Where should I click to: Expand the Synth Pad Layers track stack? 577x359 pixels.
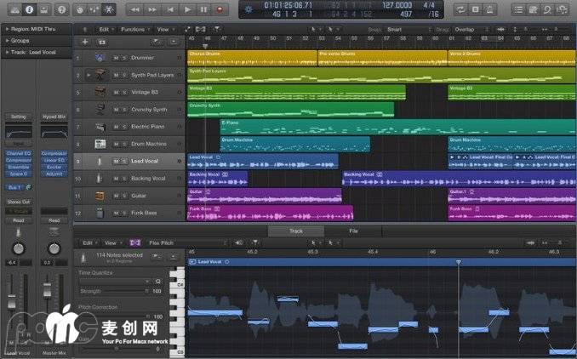tap(89, 75)
